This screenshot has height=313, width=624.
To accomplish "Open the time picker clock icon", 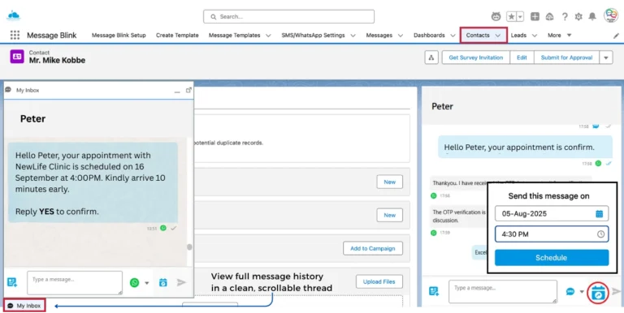I will click(x=601, y=234).
